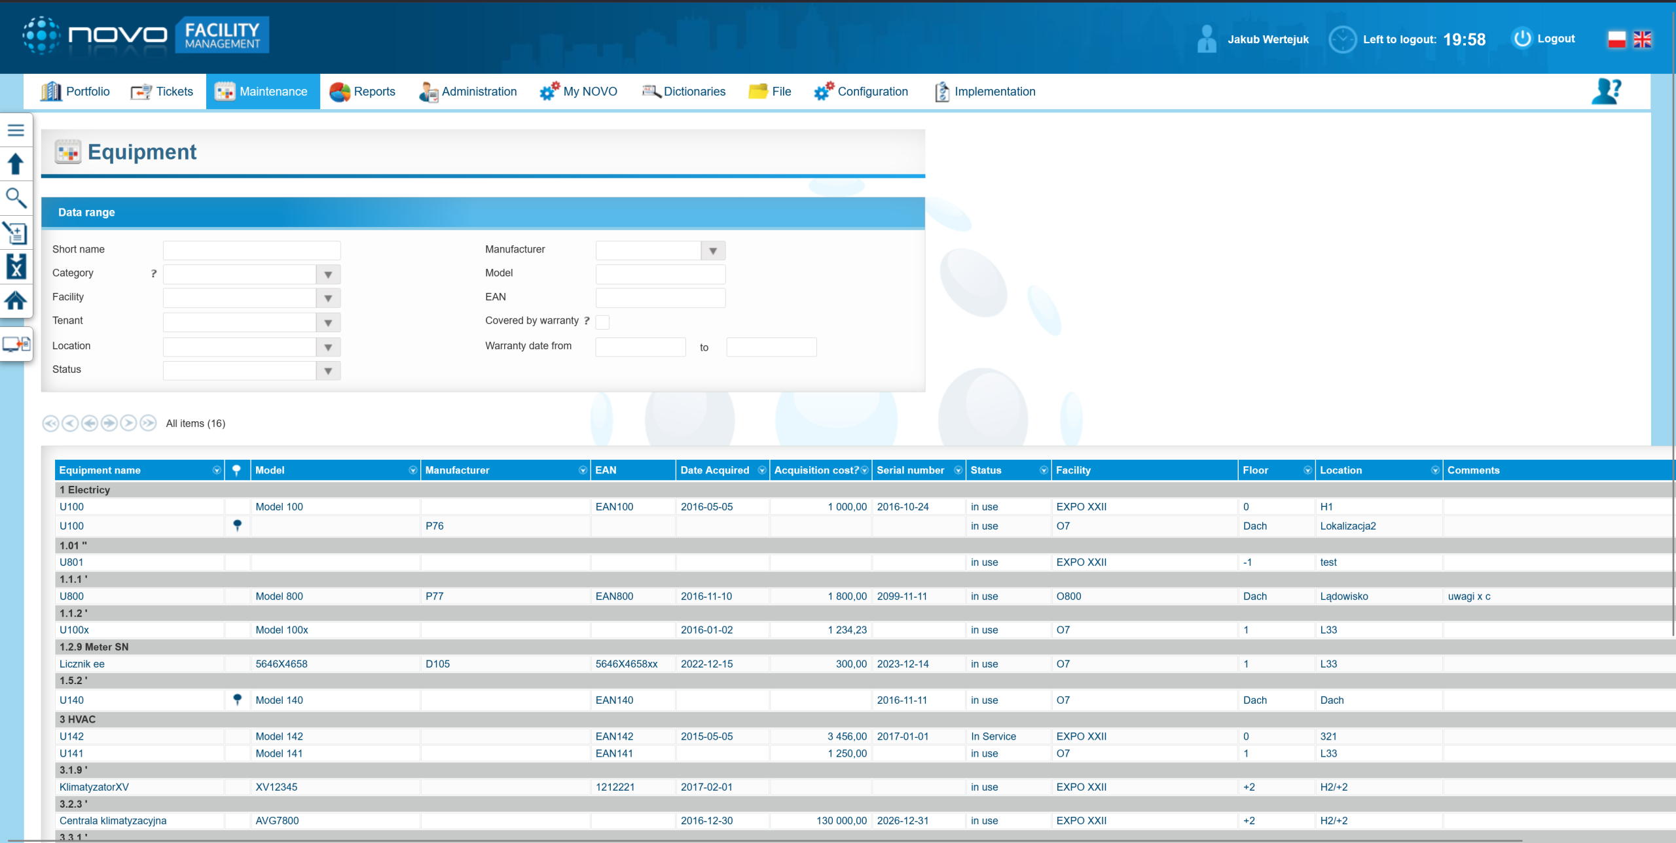Click the map pin icon in U140 row
Image resolution: width=1676 pixels, height=843 pixels.
coord(237,700)
